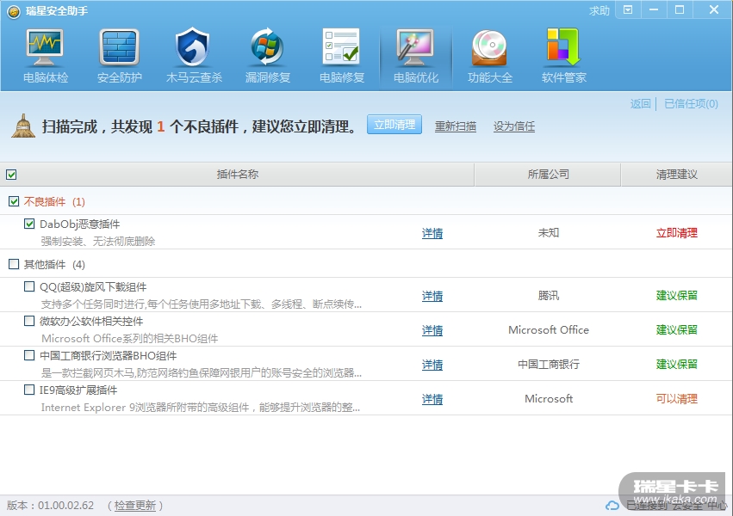Open the 求助 help menu item
Image resolution: width=733 pixels, height=516 pixels.
599,11
